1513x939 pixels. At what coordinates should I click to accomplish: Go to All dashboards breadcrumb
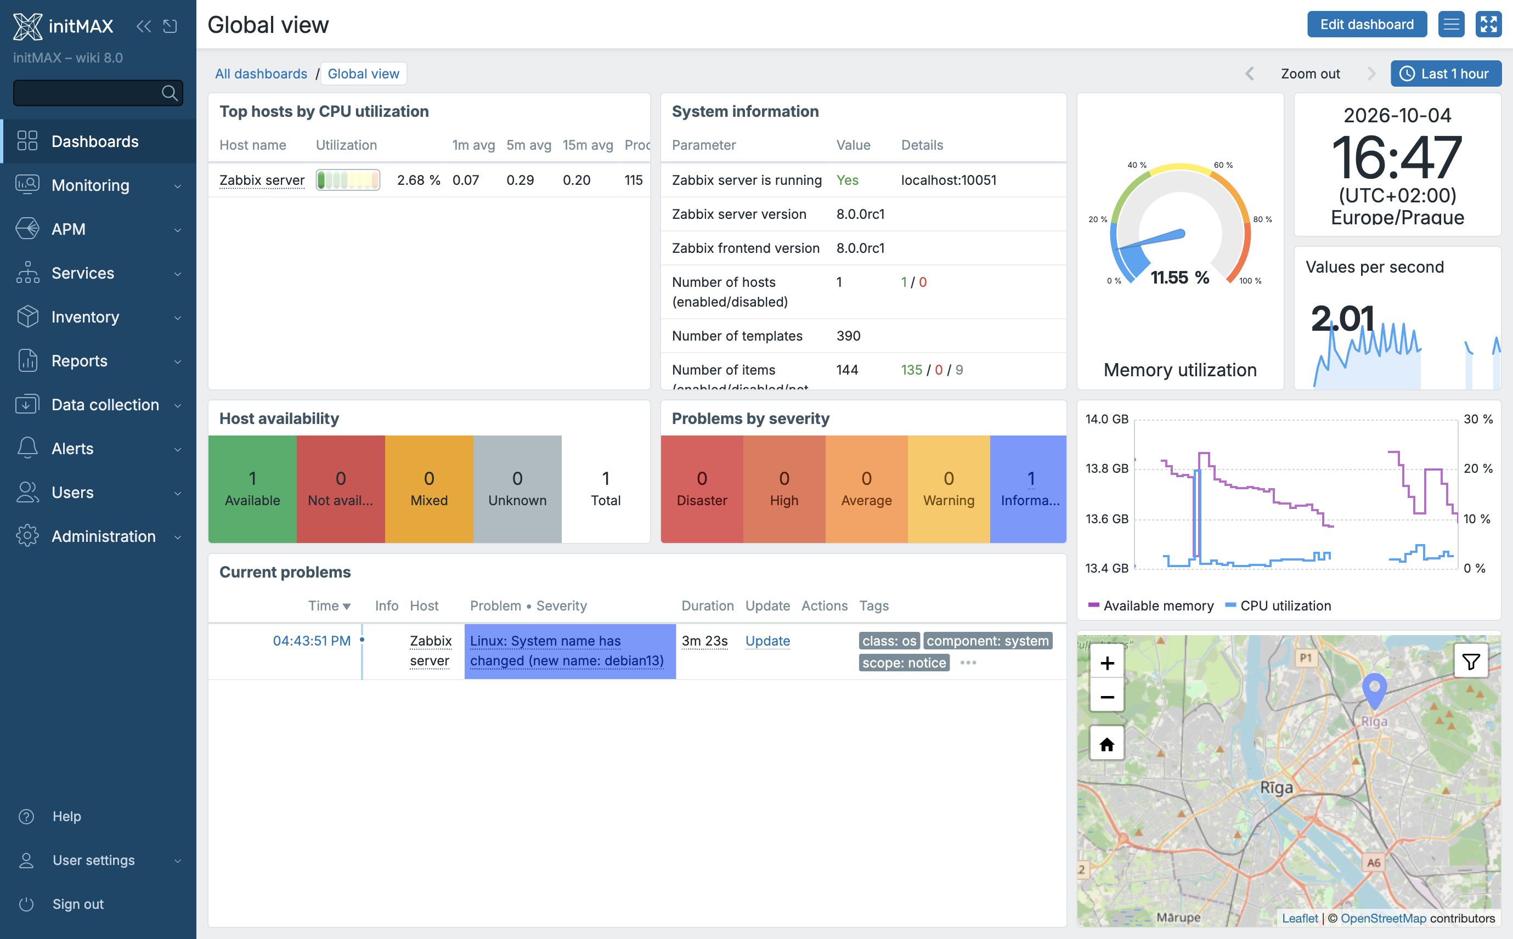pos(261,74)
